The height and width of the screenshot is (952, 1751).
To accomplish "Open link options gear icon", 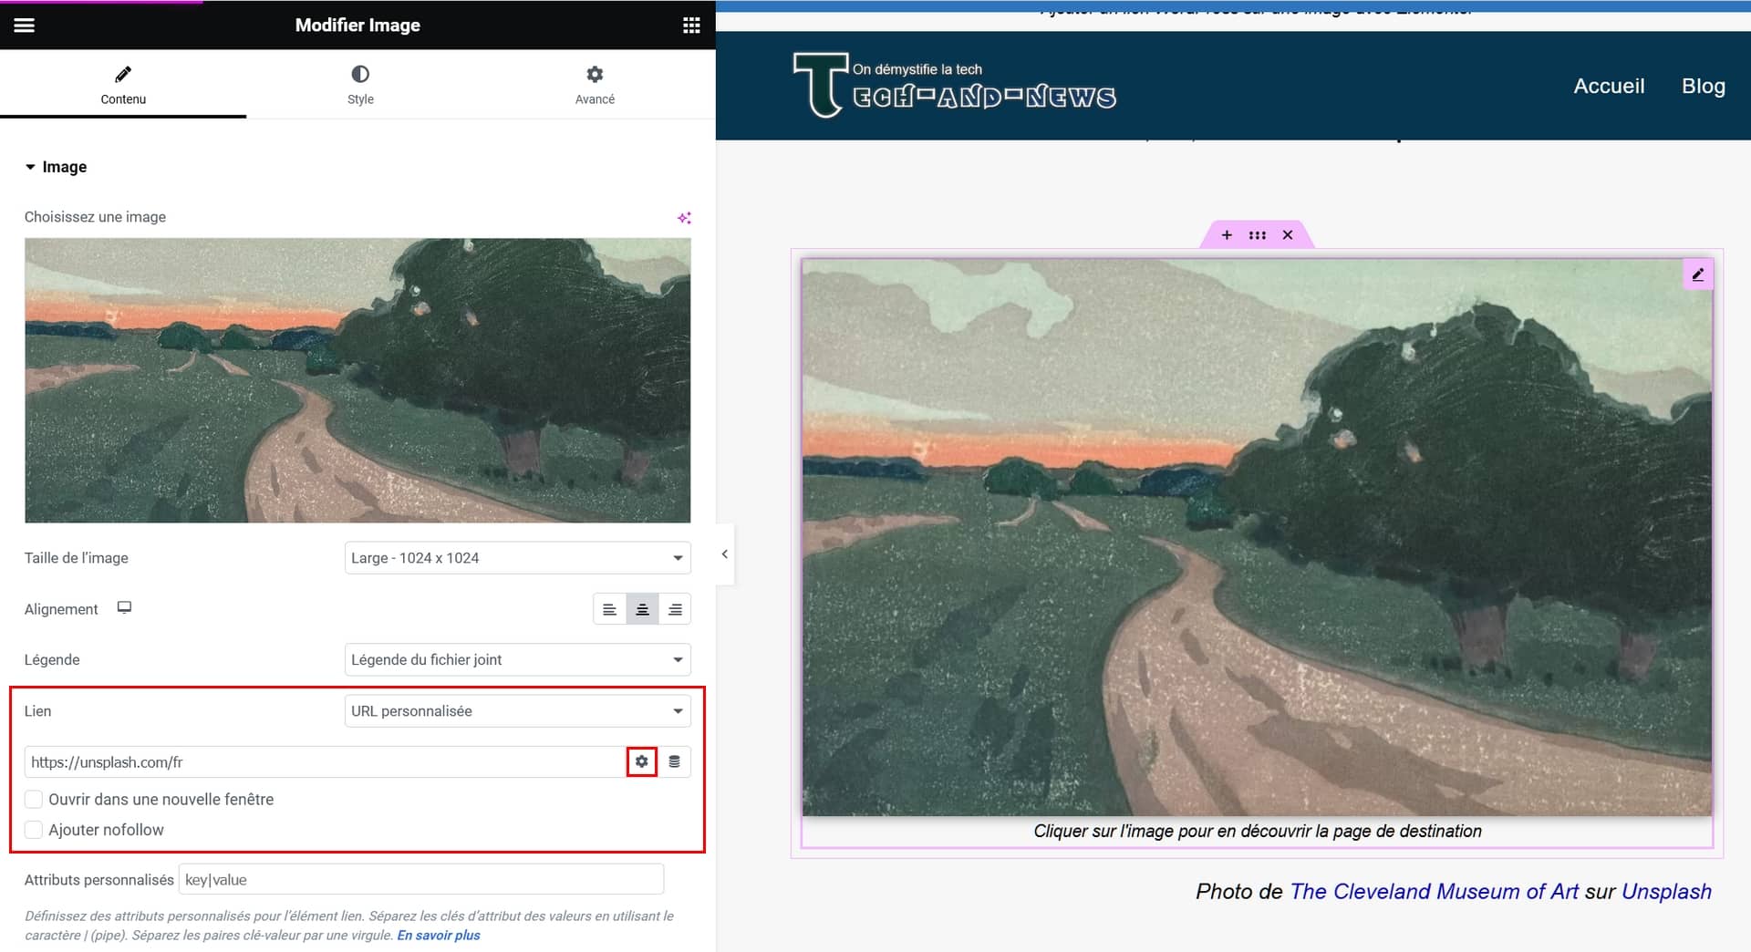I will coord(642,761).
